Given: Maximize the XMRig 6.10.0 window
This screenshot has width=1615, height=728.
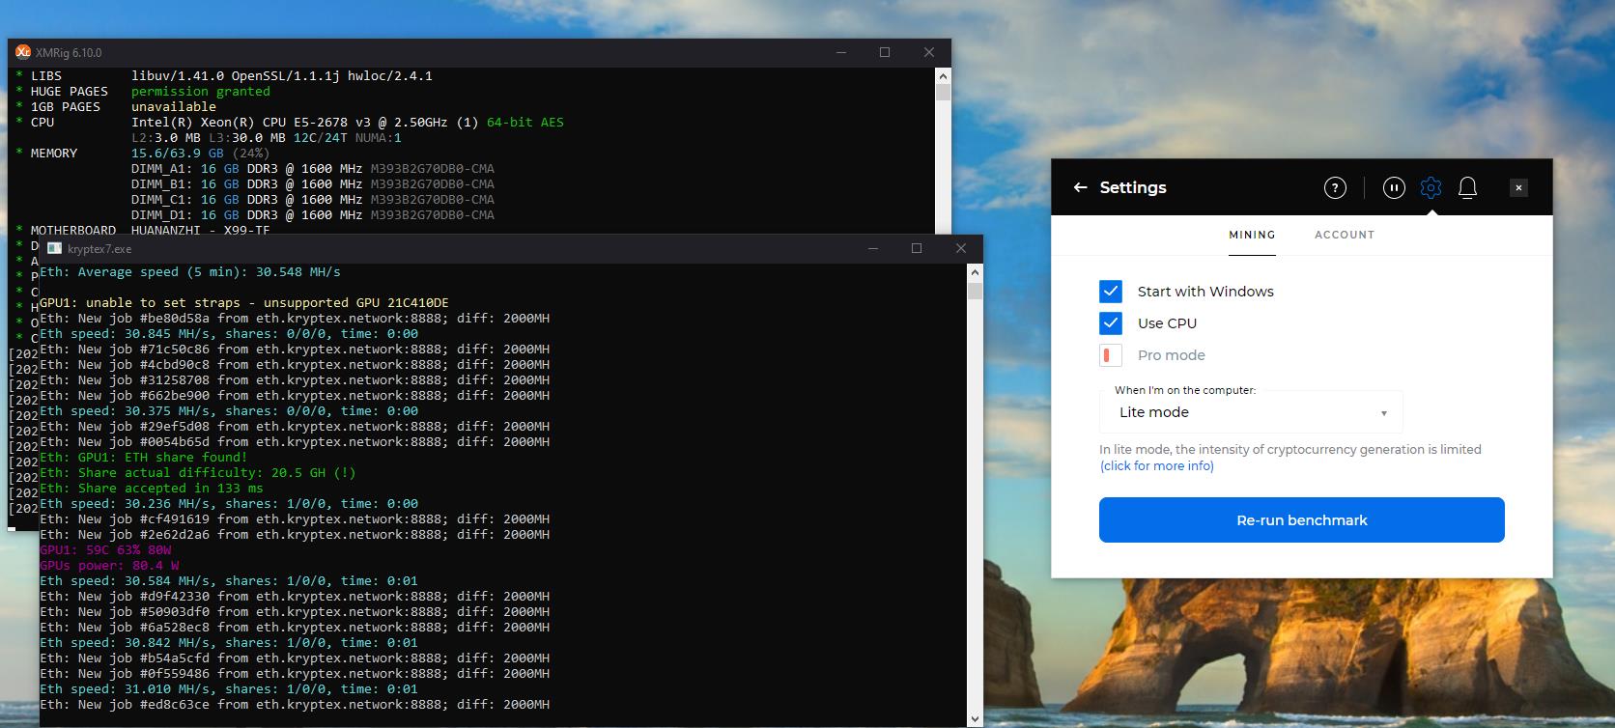Looking at the screenshot, I should point(884,52).
